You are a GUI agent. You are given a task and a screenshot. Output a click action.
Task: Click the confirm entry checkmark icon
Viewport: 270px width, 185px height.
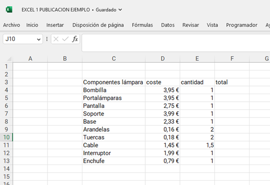(65, 39)
